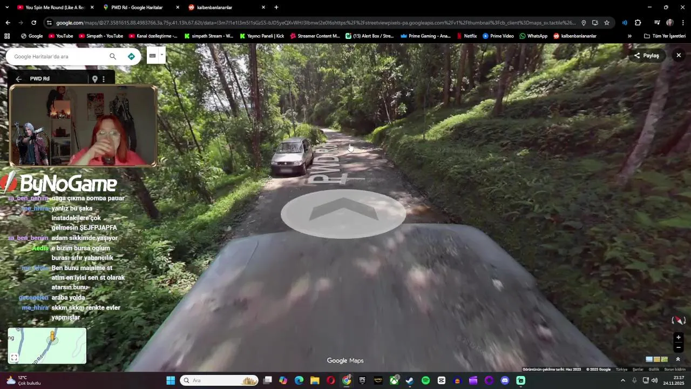Click the Türkiye link in footer
The height and width of the screenshot is (389, 691).
[622, 370]
